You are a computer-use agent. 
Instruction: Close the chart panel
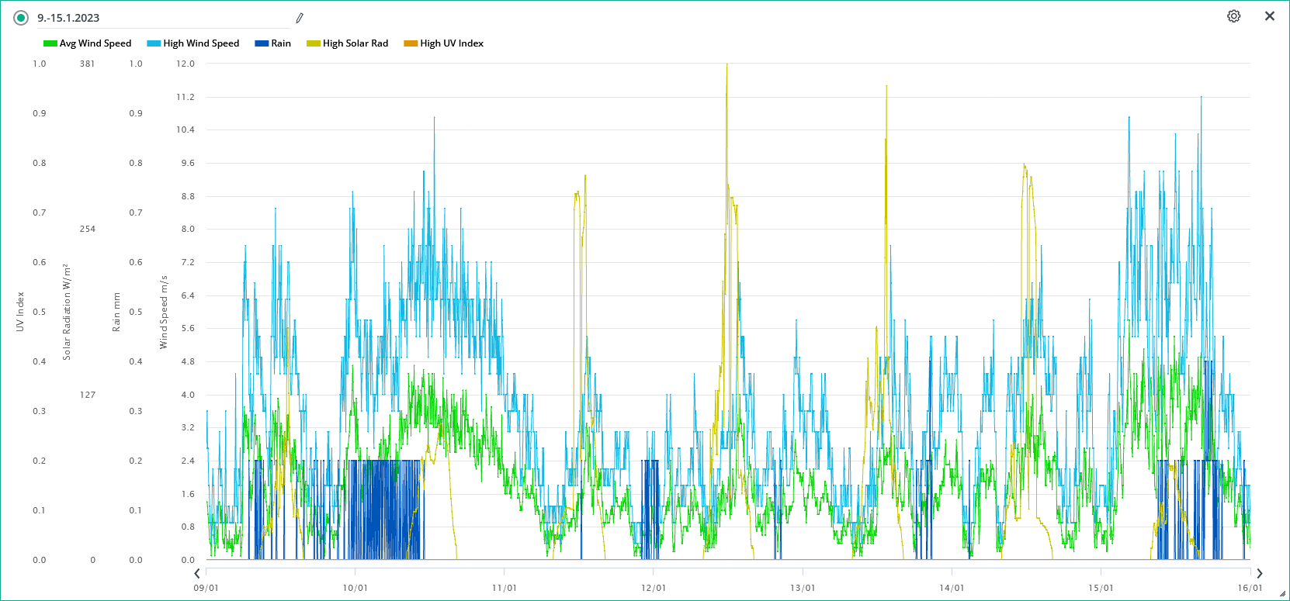[x=1269, y=16]
